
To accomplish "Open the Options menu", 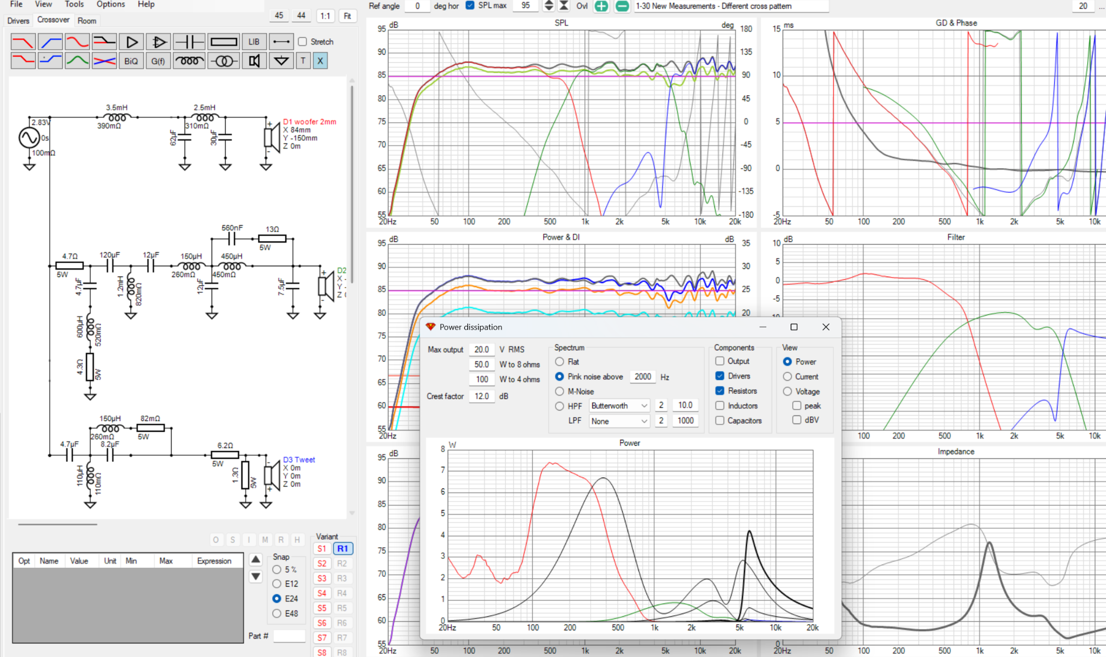I will tap(111, 4).
